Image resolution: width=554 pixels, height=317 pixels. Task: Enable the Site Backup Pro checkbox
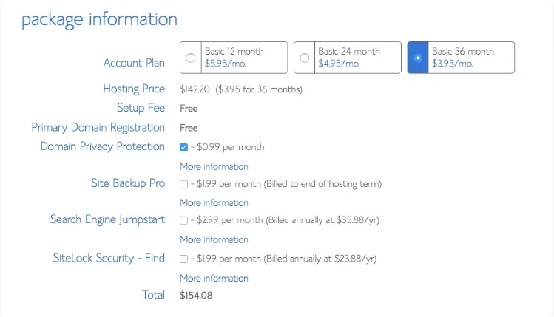(183, 184)
